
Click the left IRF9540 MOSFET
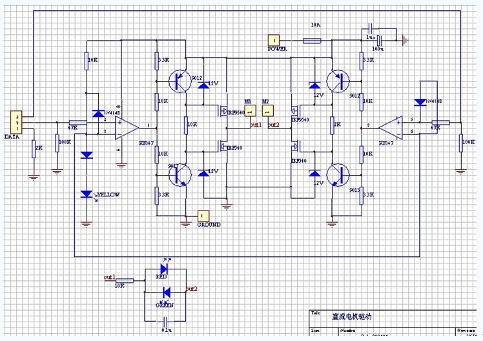point(223,112)
